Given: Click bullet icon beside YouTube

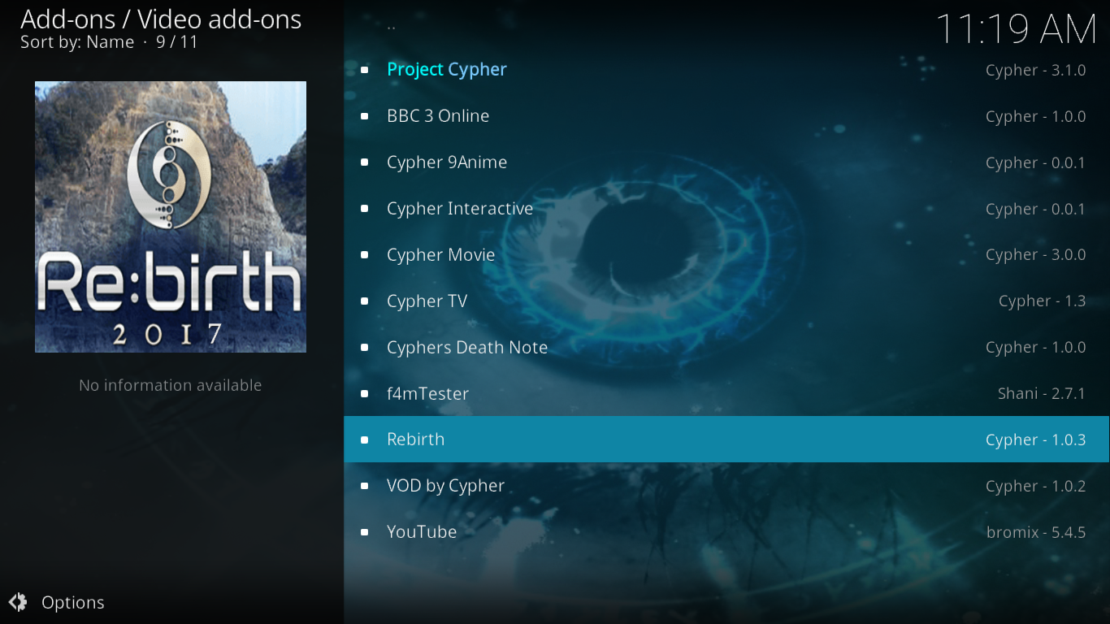Looking at the screenshot, I should (365, 532).
